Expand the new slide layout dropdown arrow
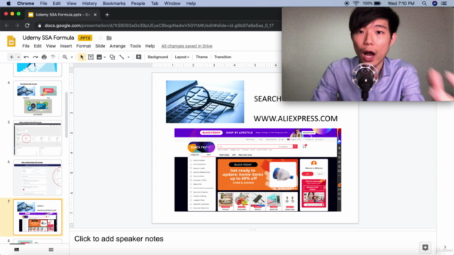 [18, 57]
